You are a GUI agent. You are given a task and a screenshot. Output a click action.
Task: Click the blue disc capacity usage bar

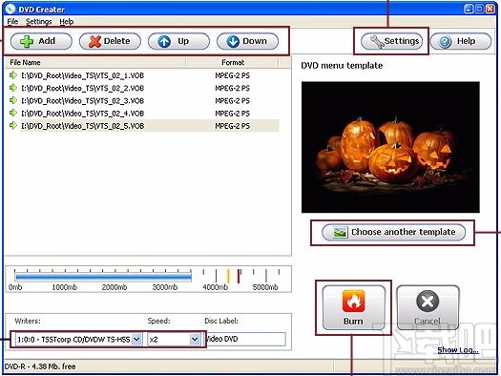pos(103,277)
